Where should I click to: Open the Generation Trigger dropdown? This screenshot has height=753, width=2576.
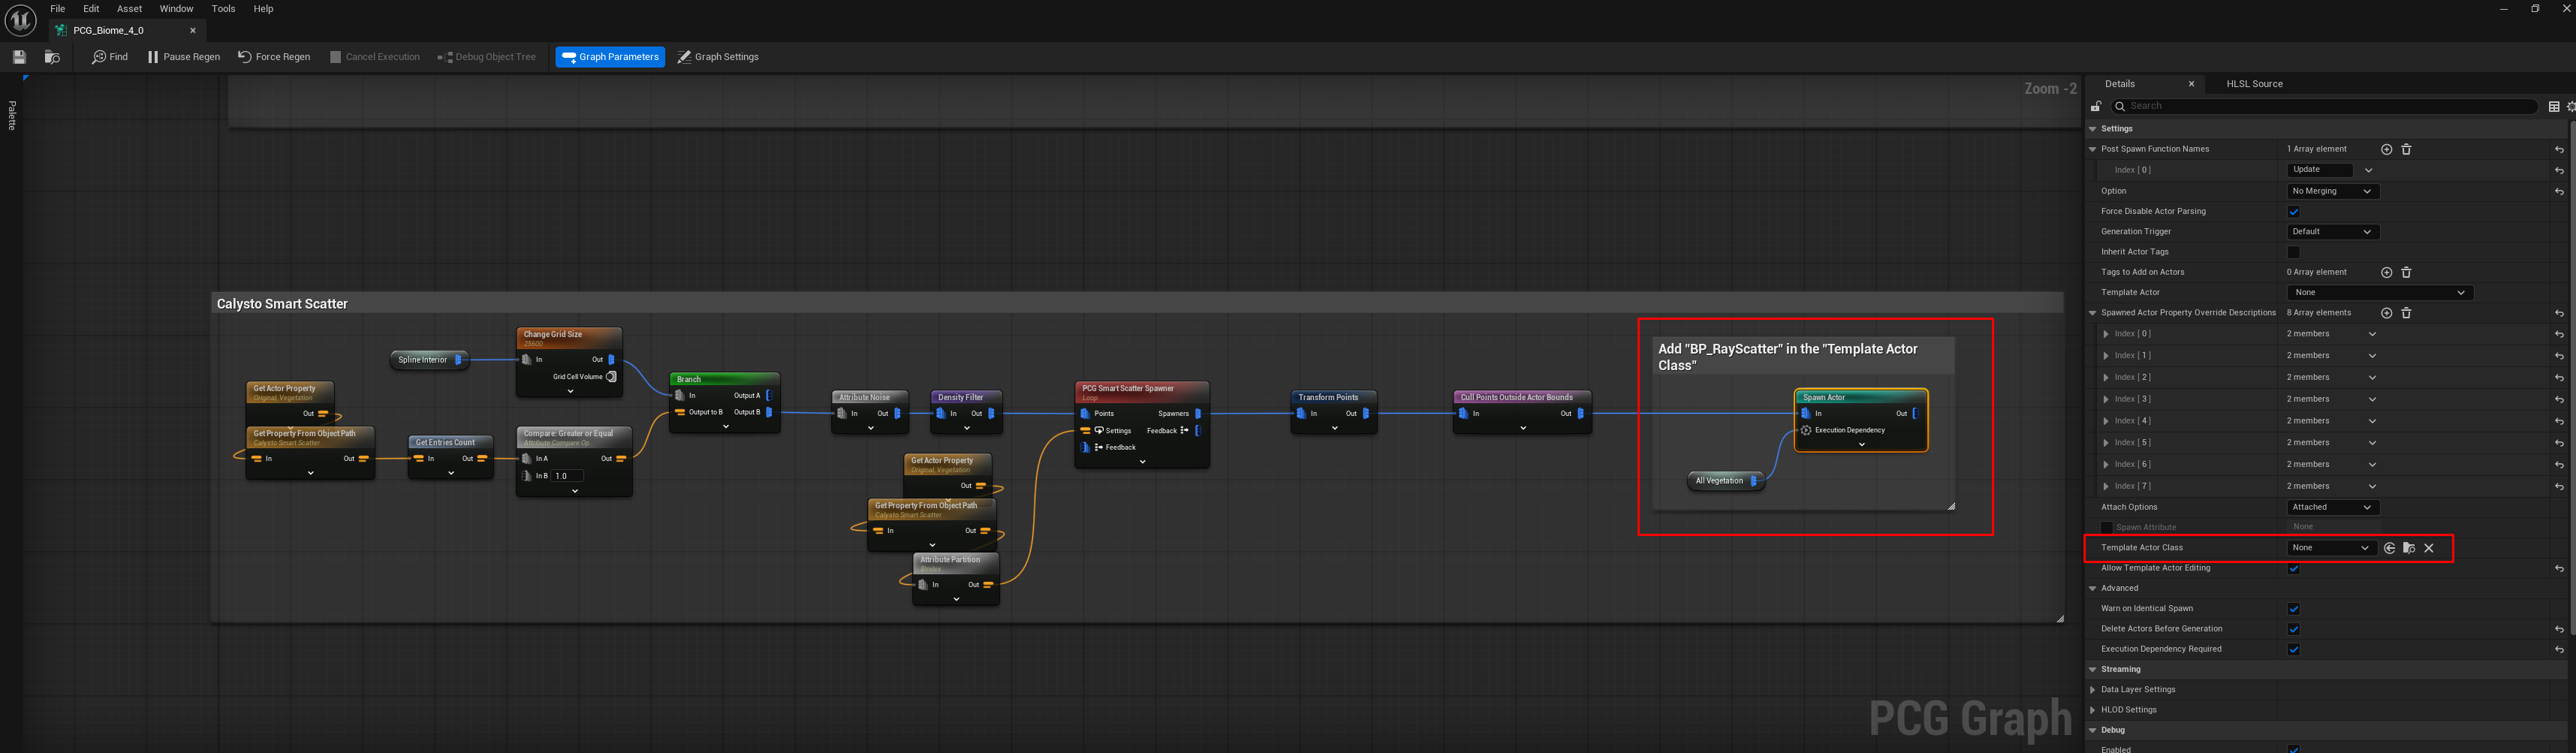pyautogui.click(x=2332, y=232)
